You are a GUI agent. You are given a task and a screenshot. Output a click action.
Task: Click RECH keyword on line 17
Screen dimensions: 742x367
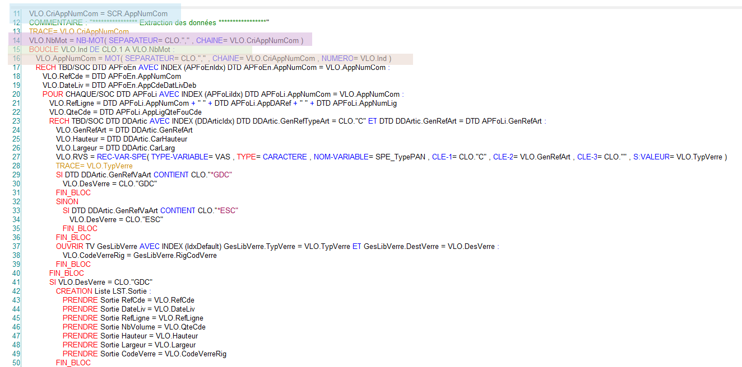(x=45, y=67)
